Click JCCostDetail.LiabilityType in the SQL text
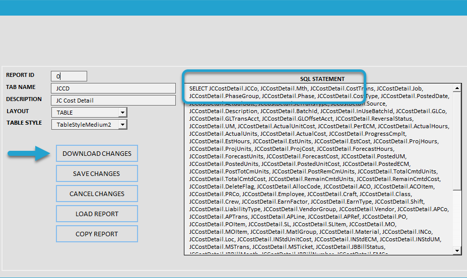 [x=225, y=209]
